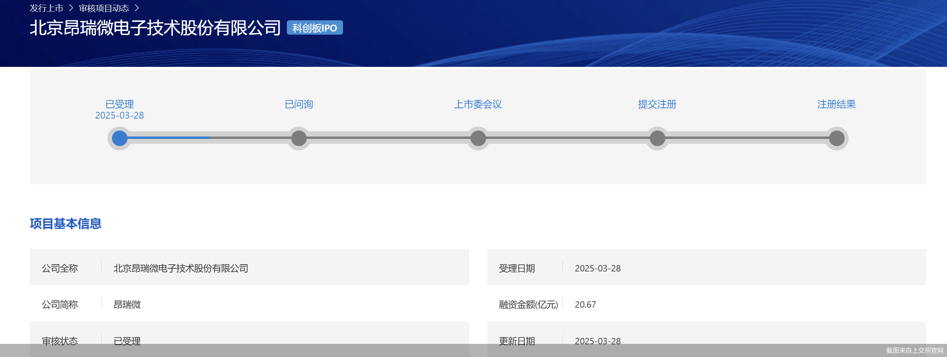Click the 已受理 stage label

(120, 104)
